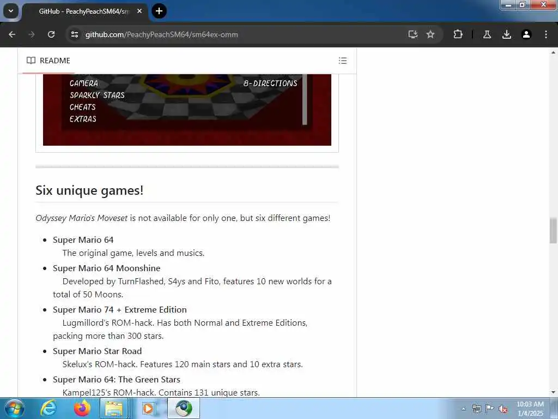Click 'Super Mario 64 Moonshine' text

coord(107,268)
